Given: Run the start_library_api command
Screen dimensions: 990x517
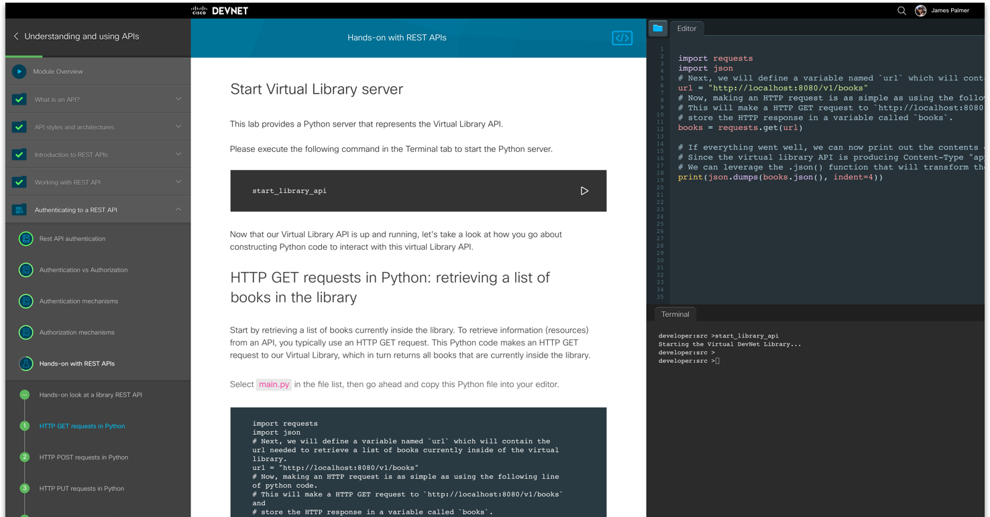Looking at the screenshot, I should (x=584, y=190).
